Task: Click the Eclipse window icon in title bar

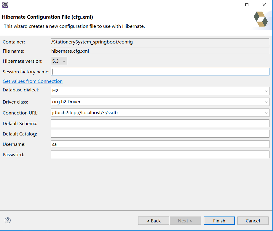Action: tap(5, 5)
